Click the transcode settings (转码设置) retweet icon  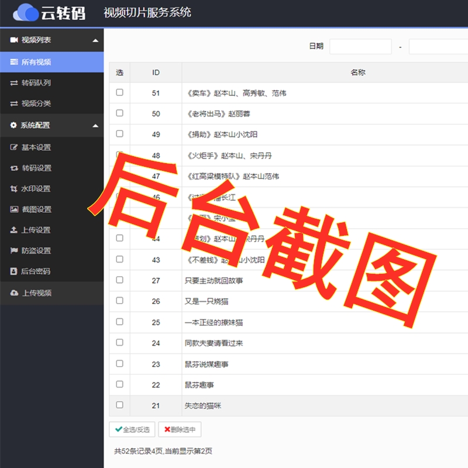coord(14,168)
